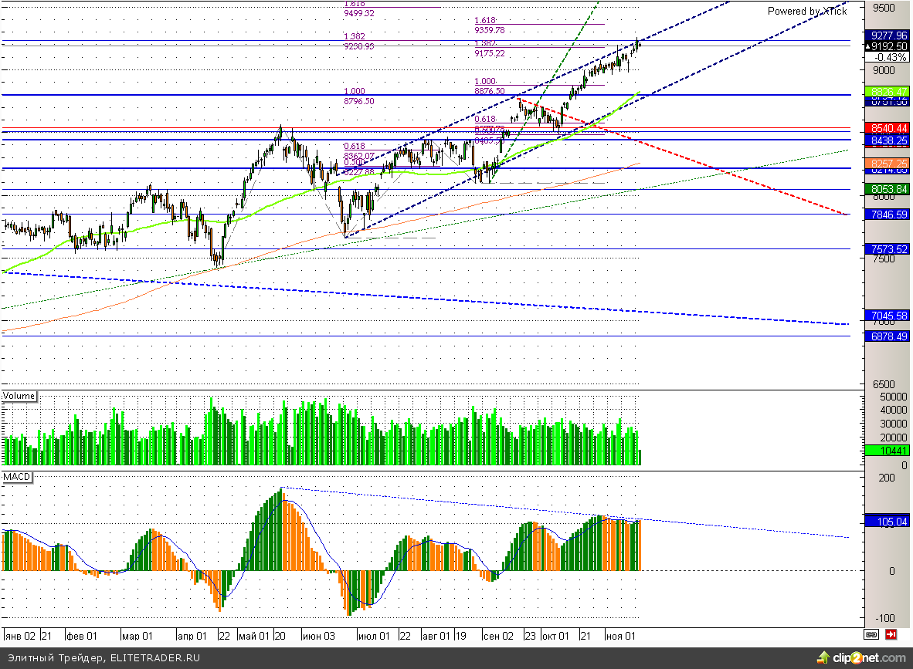This screenshot has width=913, height=669.
Task: Click the chain link icon at bottom right
Action: [871, 634]
